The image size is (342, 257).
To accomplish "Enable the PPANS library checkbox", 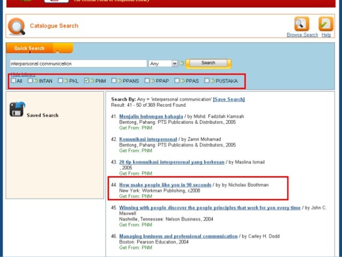I will click(114, 80).
